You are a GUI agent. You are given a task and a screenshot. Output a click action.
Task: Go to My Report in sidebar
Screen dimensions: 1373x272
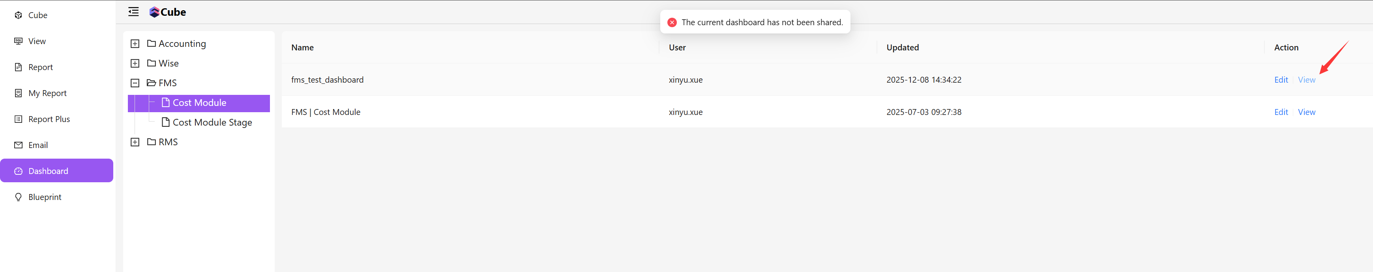47,93
